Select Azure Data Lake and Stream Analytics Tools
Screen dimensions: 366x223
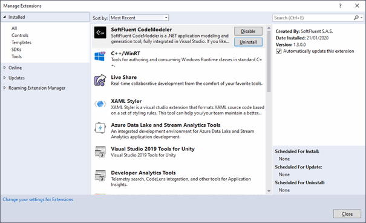[166, 125]
